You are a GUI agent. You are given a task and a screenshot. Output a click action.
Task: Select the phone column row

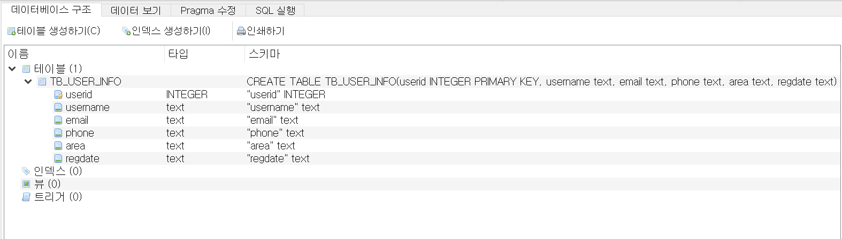(79, 133)
